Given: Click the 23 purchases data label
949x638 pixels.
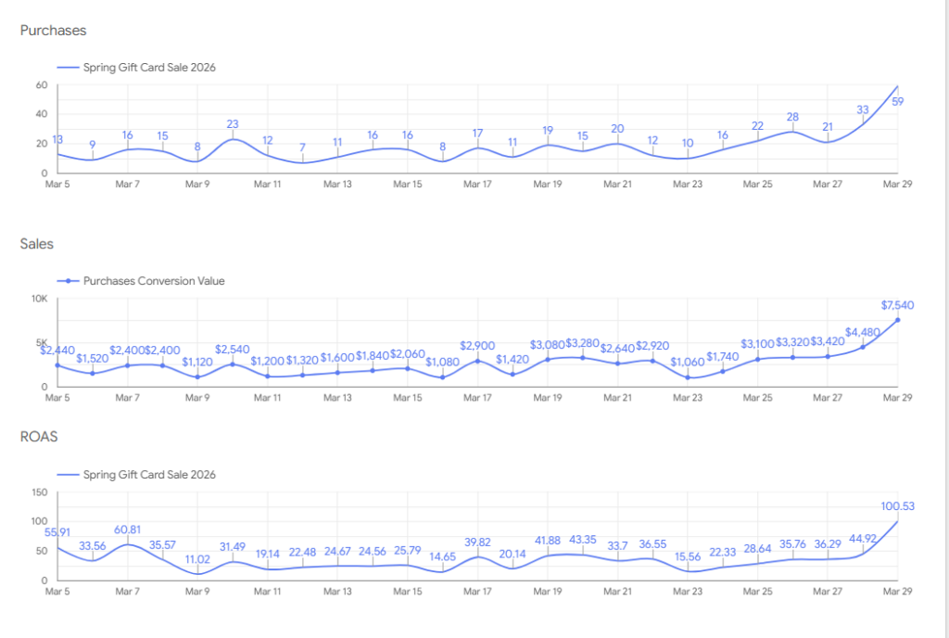Looking at the screenshot, I should [233, 124].
